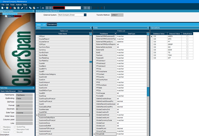The height and width of the screenshot is (136, 199).
Task: Click the Inbound Value column header
Action: coord(174,34)
